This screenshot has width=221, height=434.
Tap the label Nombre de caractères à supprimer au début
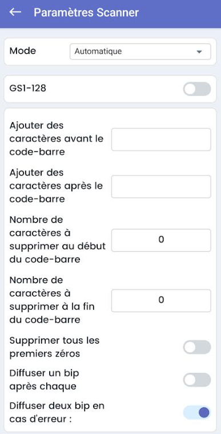click(58, 240)
